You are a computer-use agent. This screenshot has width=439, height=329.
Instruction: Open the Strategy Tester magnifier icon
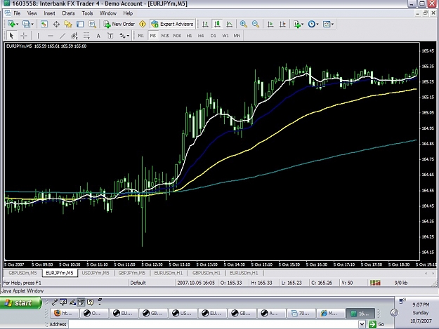(92, 24)
